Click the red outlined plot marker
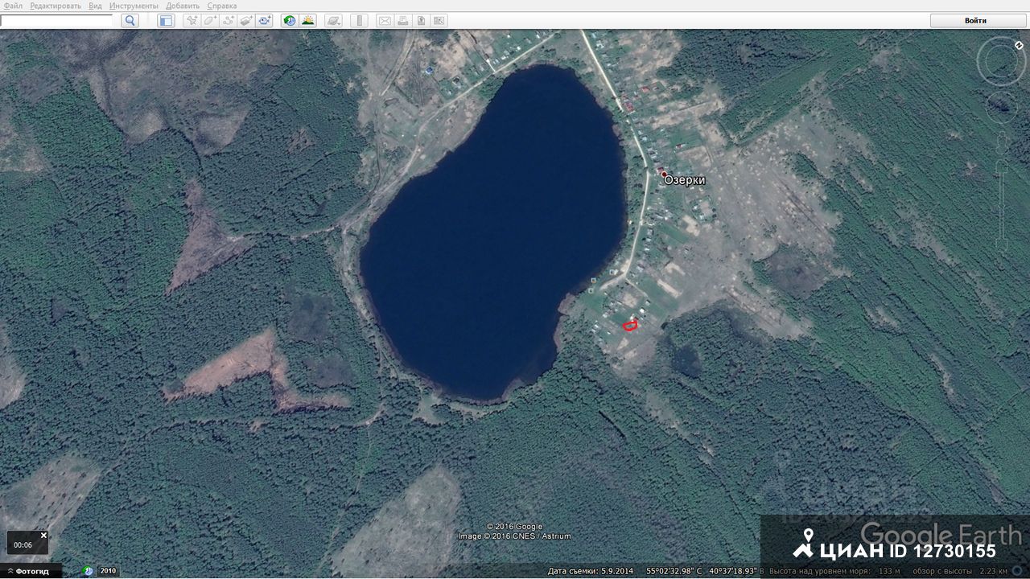 click(630, 325)
